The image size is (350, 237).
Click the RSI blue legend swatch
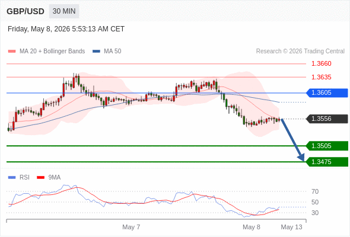pyautogui.click(x=12, y=178)
